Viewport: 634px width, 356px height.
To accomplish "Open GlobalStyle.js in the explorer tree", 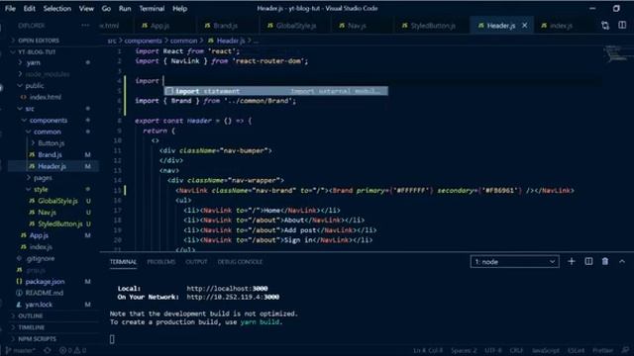I will (x=57, y=201).
